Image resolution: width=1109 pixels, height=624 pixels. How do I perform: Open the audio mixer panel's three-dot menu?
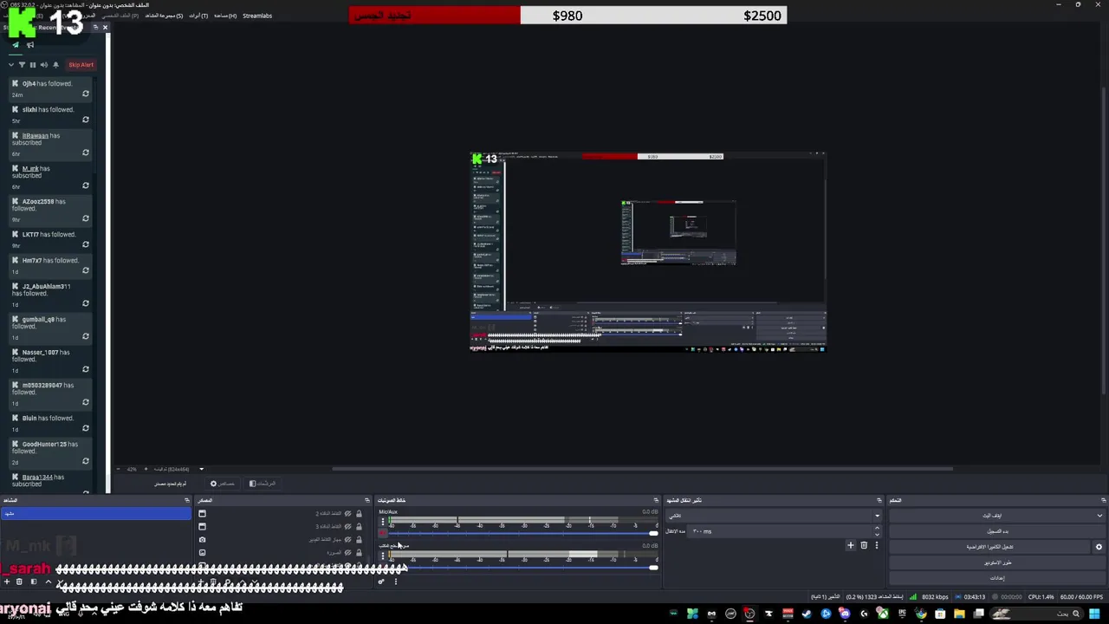pos(396,582)
